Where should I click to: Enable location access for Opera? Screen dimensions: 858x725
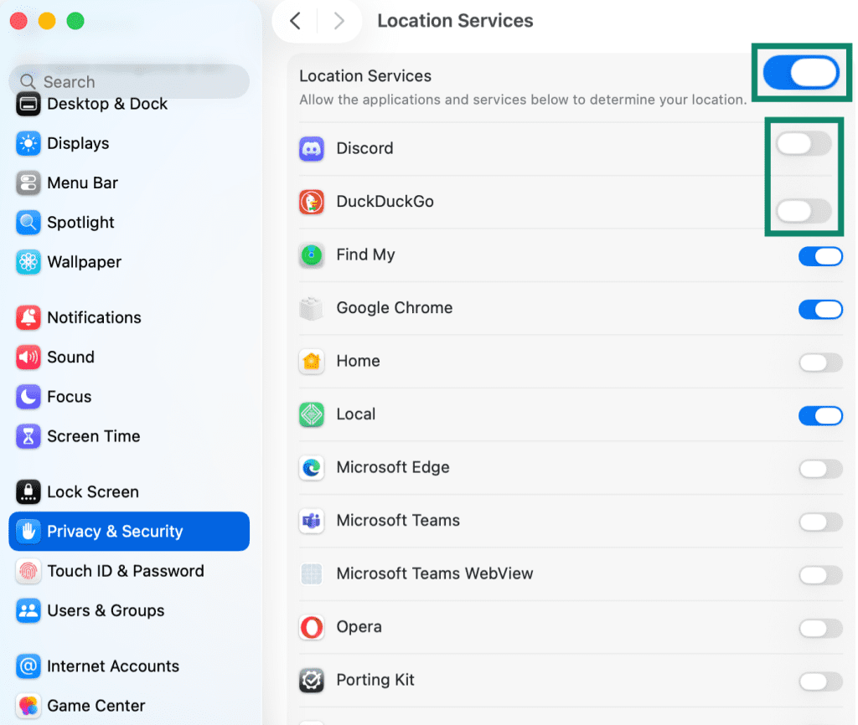pos(820,628)
